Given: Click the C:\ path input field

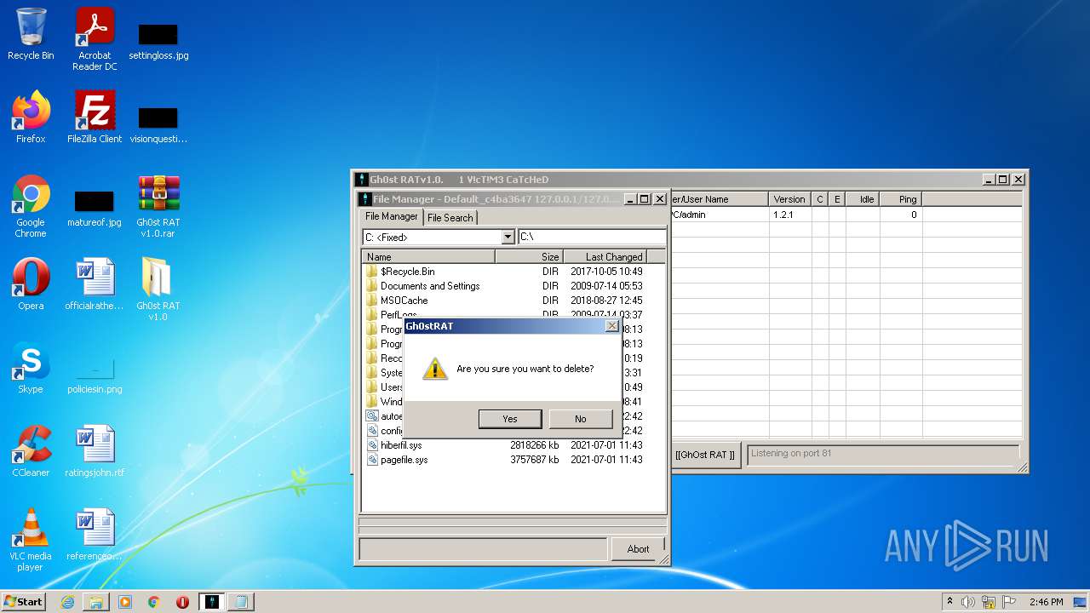Looking at the screenshot, I should (x=592, y=238).
